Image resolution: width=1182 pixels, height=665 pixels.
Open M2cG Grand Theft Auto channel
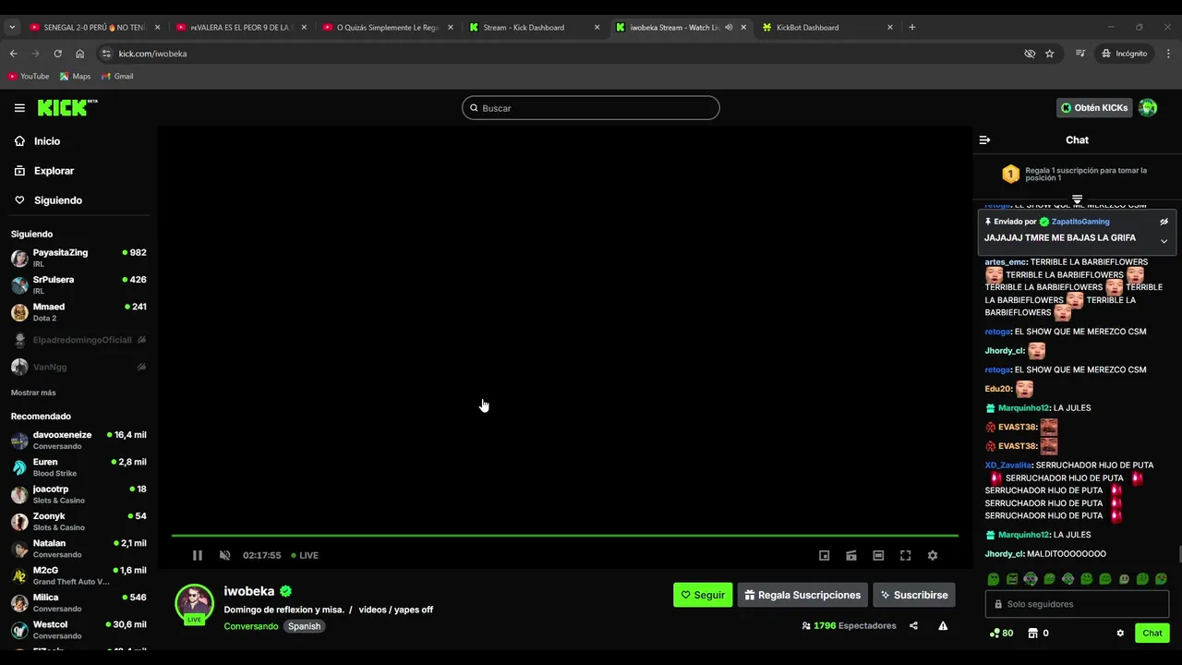pyautogui.click(x=78, y=575)
